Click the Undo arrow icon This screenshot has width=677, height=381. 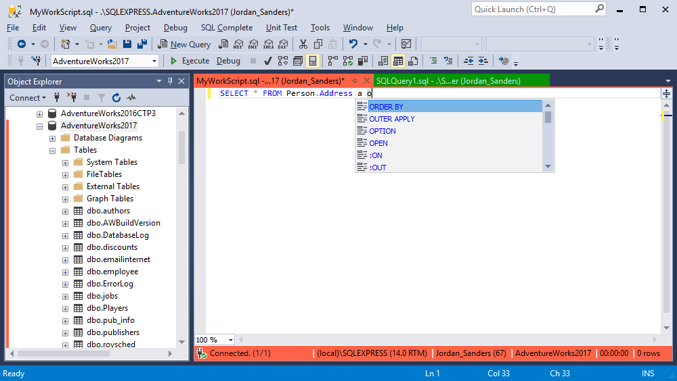point(353,44)
